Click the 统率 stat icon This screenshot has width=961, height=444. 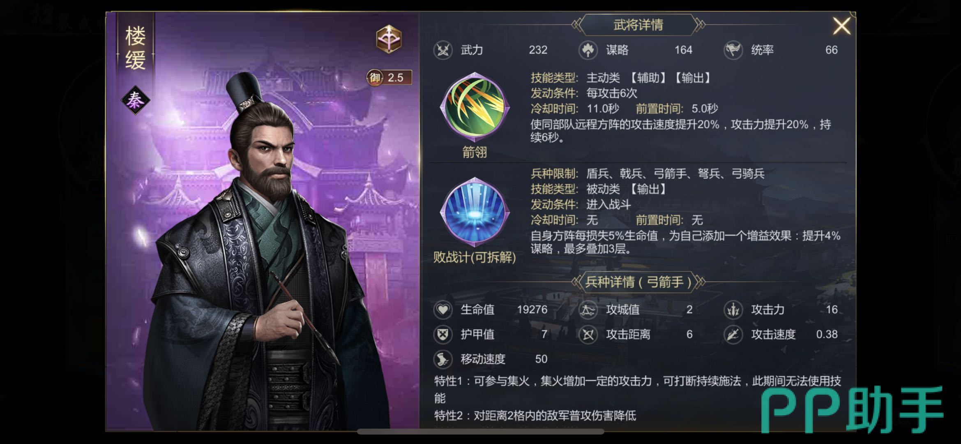click(733, 50)
